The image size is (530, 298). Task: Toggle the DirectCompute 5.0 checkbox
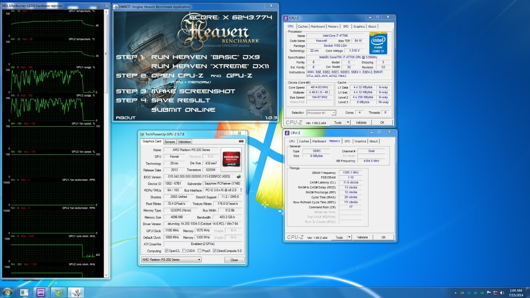click(214, 251)
